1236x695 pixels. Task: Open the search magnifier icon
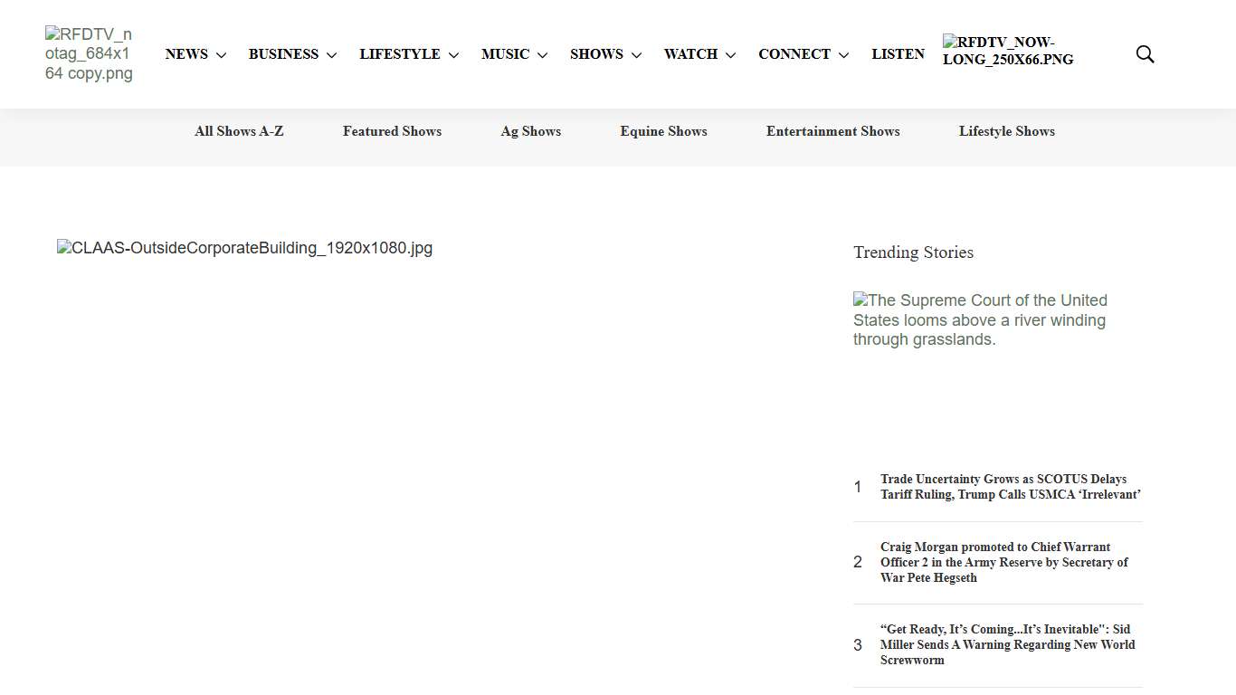[1145, 54]
